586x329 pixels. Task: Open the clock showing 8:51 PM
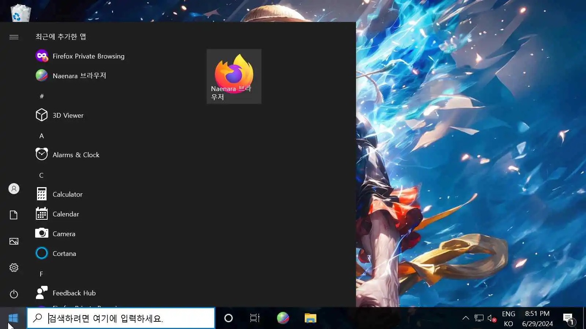coord(537,318)
